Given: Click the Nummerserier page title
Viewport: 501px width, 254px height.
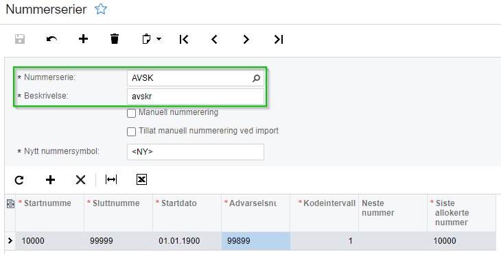Looking at the screenshot, I should (x=46, y=9).
